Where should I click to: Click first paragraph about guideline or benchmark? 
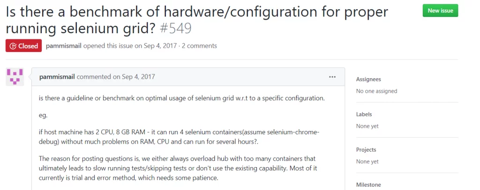[181, 99]
